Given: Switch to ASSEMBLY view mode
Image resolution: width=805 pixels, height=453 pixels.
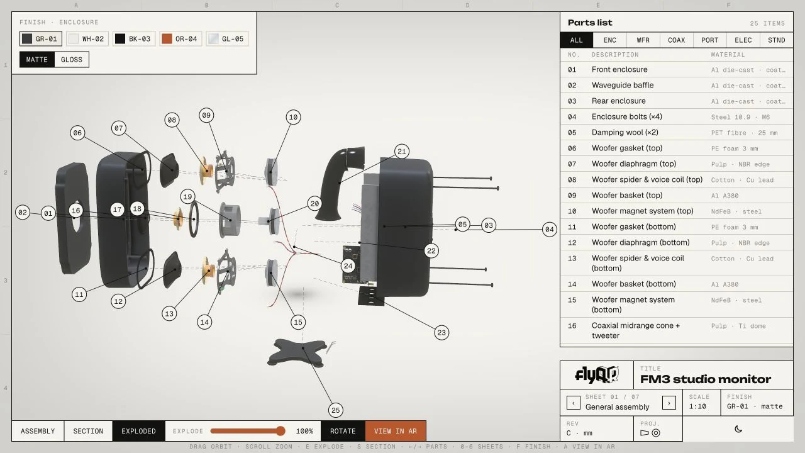Looking at the screenshot, I should coord(38,431).
